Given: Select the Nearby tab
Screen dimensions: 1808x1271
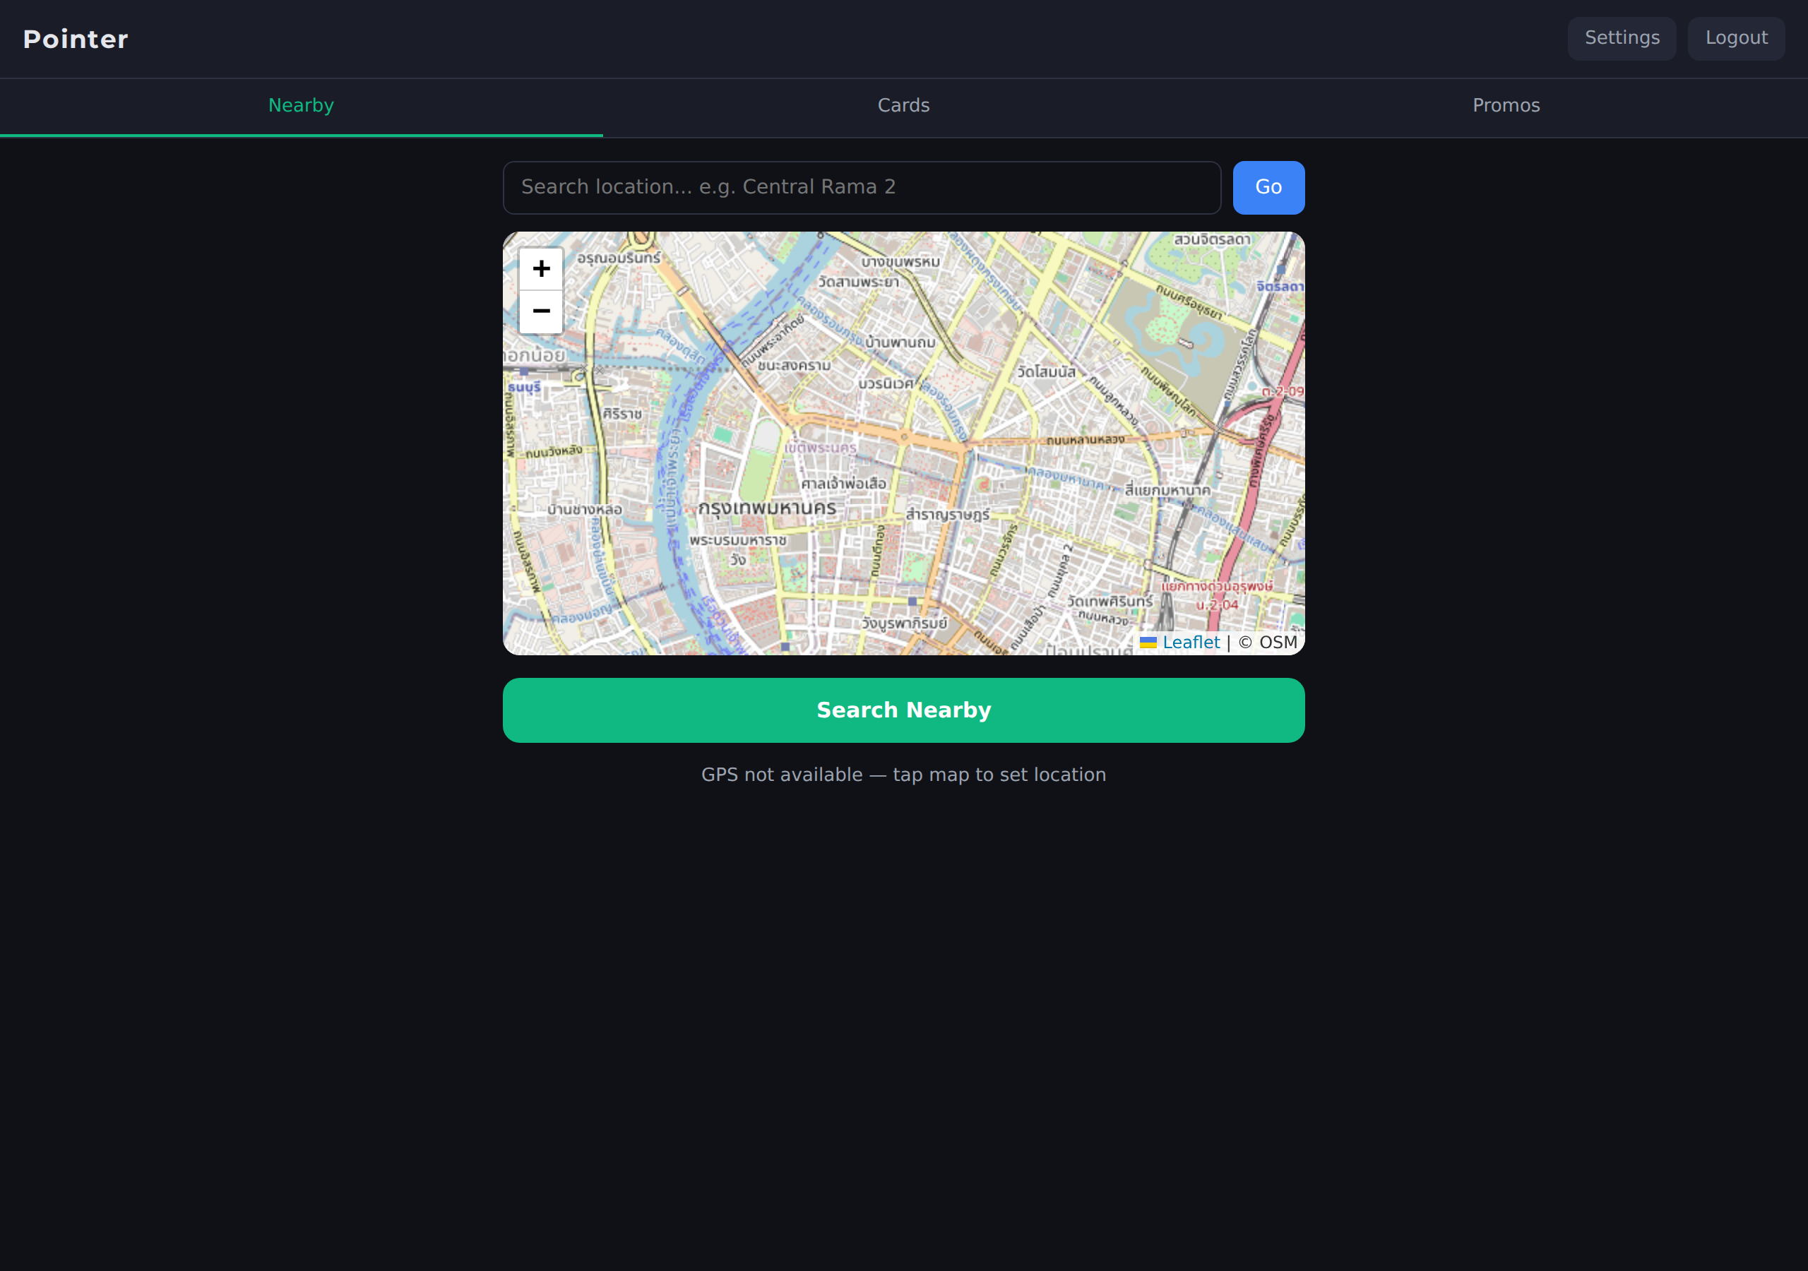Looking at the screenshot, I should click(x=301, y=105).
